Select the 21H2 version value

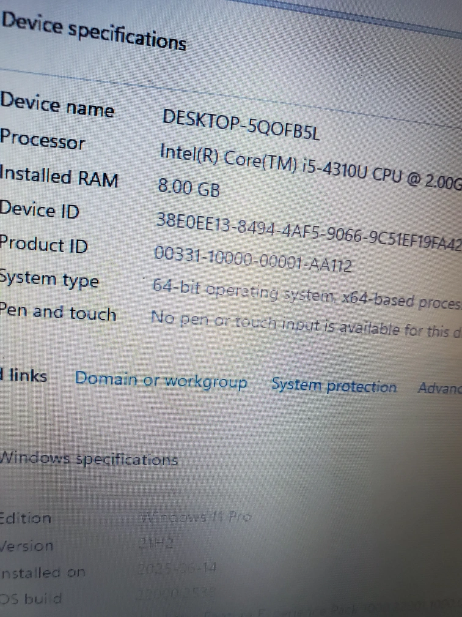pyautogui.click(x=156, y=544)
